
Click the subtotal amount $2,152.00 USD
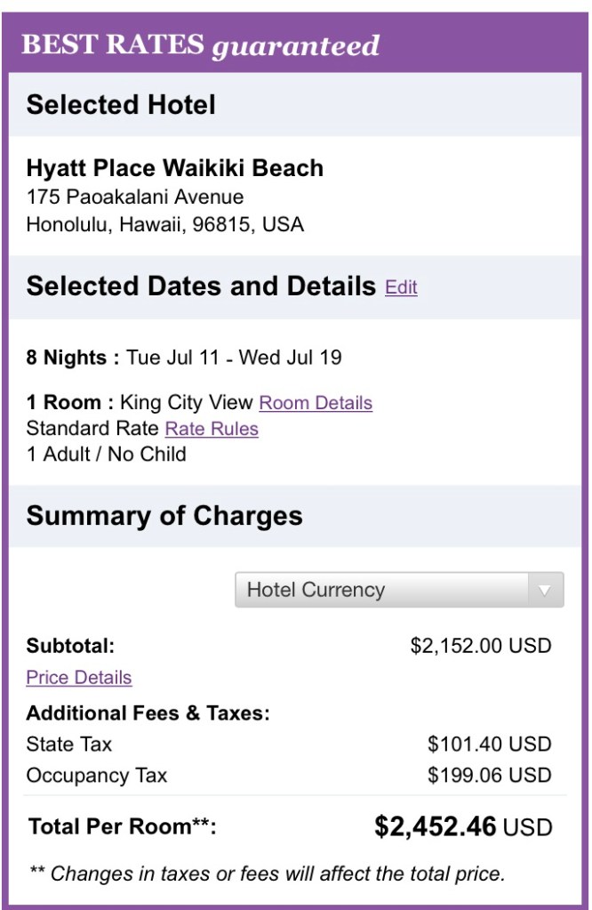coord(480,646)
